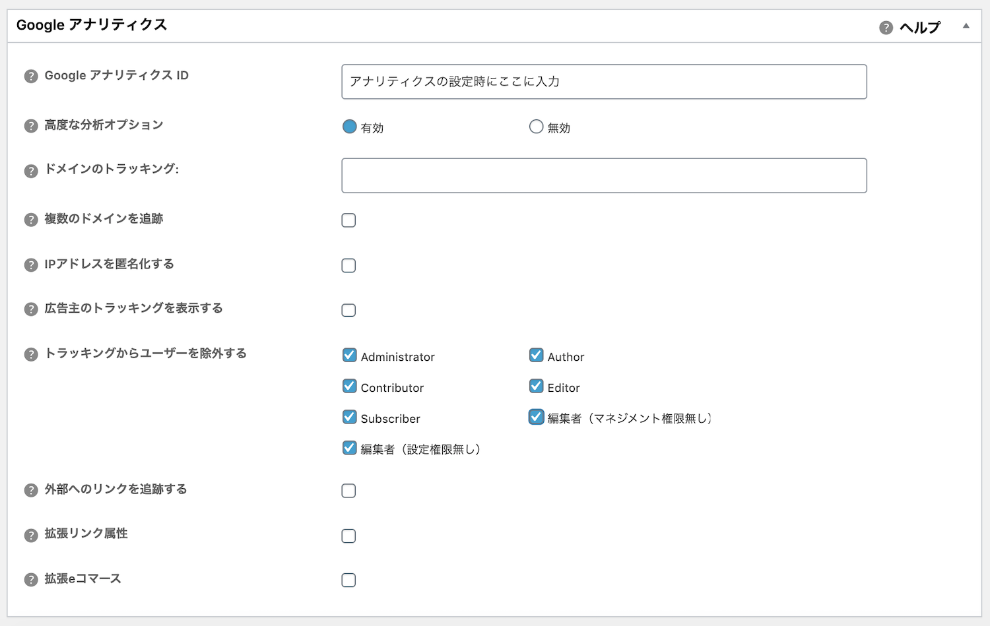Enable the 拡張eコマース checkbox

pos(348,580)
